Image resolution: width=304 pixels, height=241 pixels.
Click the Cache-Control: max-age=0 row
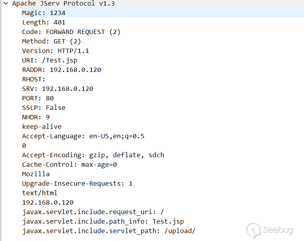pyautogui.click(x=69, y=165)
